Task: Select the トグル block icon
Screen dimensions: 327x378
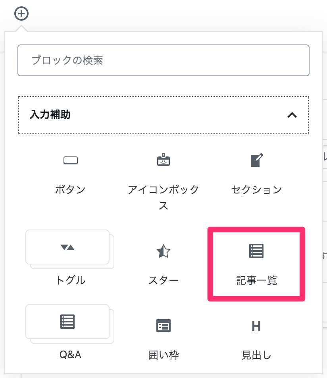Action: tap(67, 247)
